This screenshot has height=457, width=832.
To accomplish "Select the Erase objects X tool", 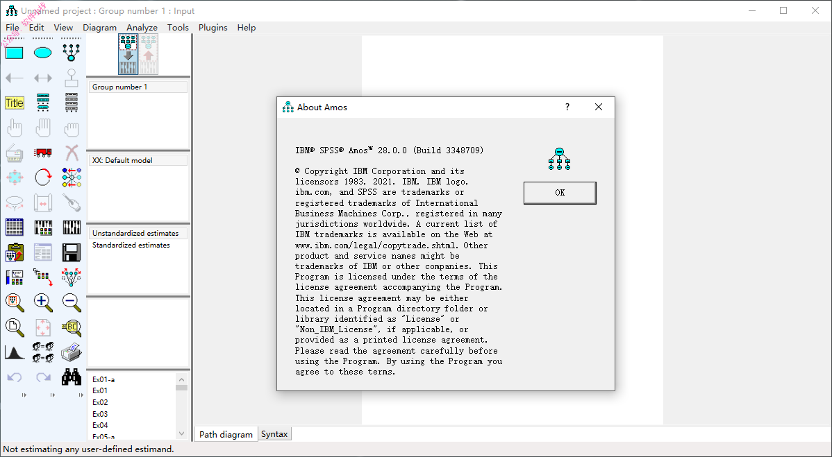I will (72, 153).
